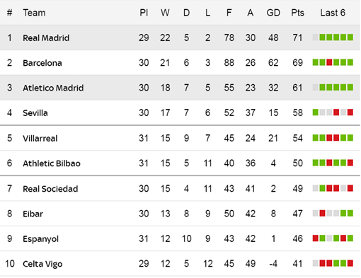
Task: Select the Celta Vigo team name
Action: point(42,264)
